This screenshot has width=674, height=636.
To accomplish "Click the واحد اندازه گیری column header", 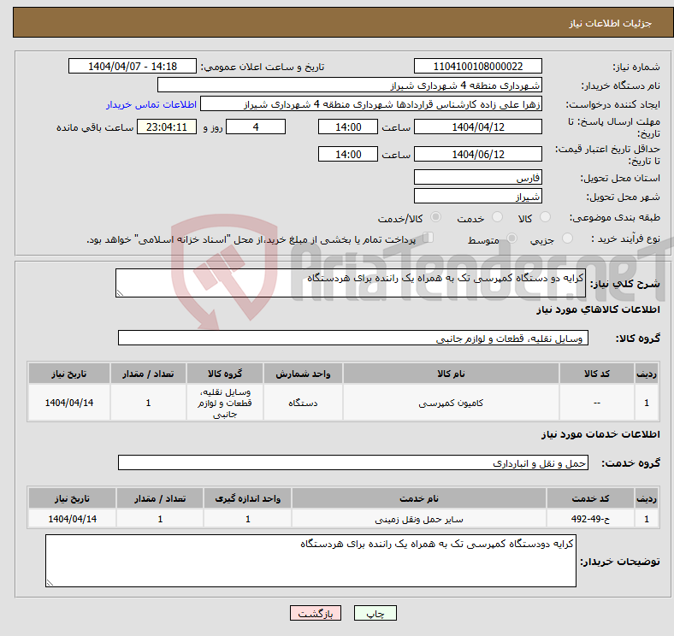I will click(247, 498).
